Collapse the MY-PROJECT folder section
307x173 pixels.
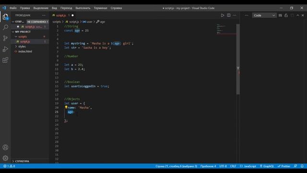coord(13,32)
